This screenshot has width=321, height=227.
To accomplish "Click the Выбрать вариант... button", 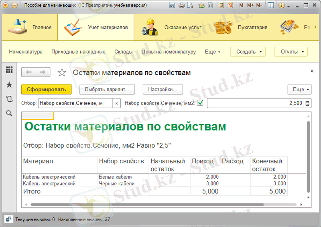I will (x=107, y=89).
